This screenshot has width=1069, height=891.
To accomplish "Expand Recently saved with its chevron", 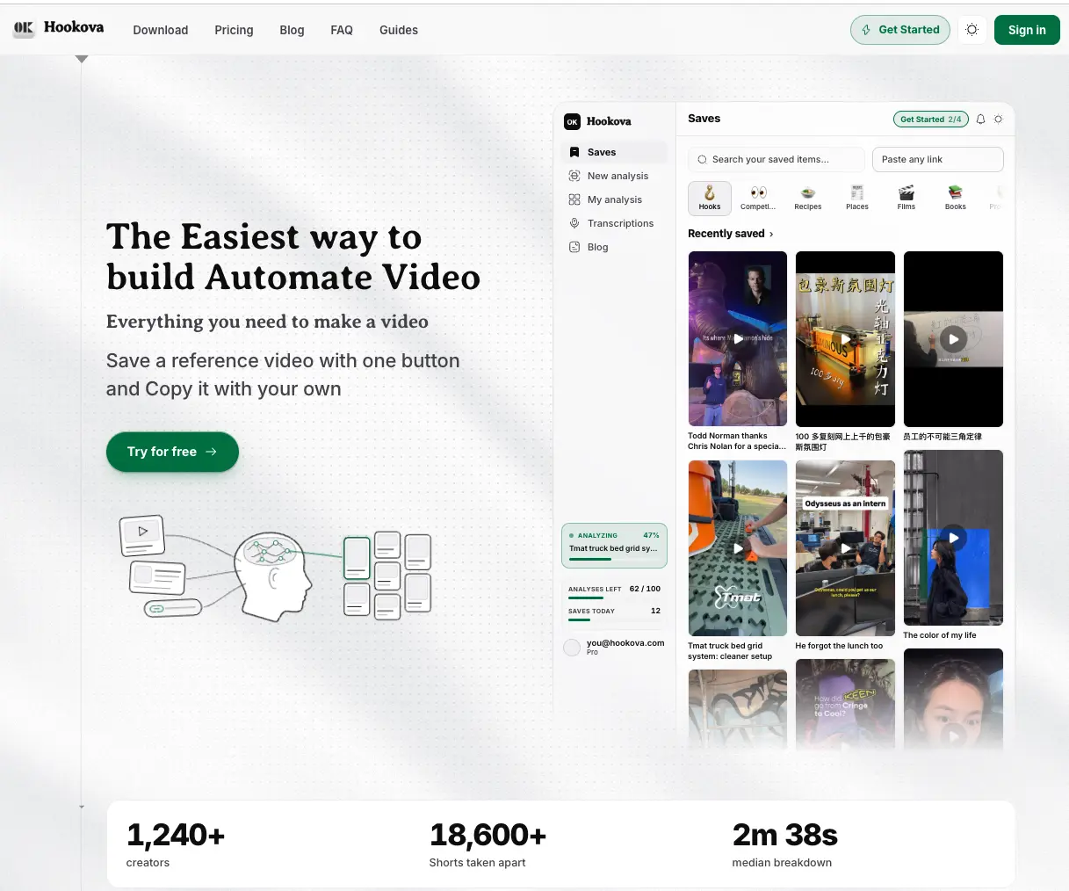I will point(771,234).
